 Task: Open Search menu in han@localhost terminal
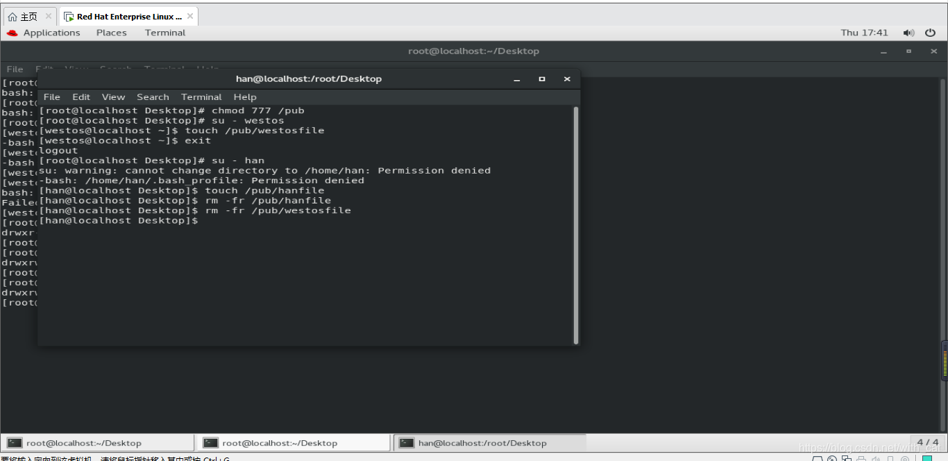(x=153, y=97)
